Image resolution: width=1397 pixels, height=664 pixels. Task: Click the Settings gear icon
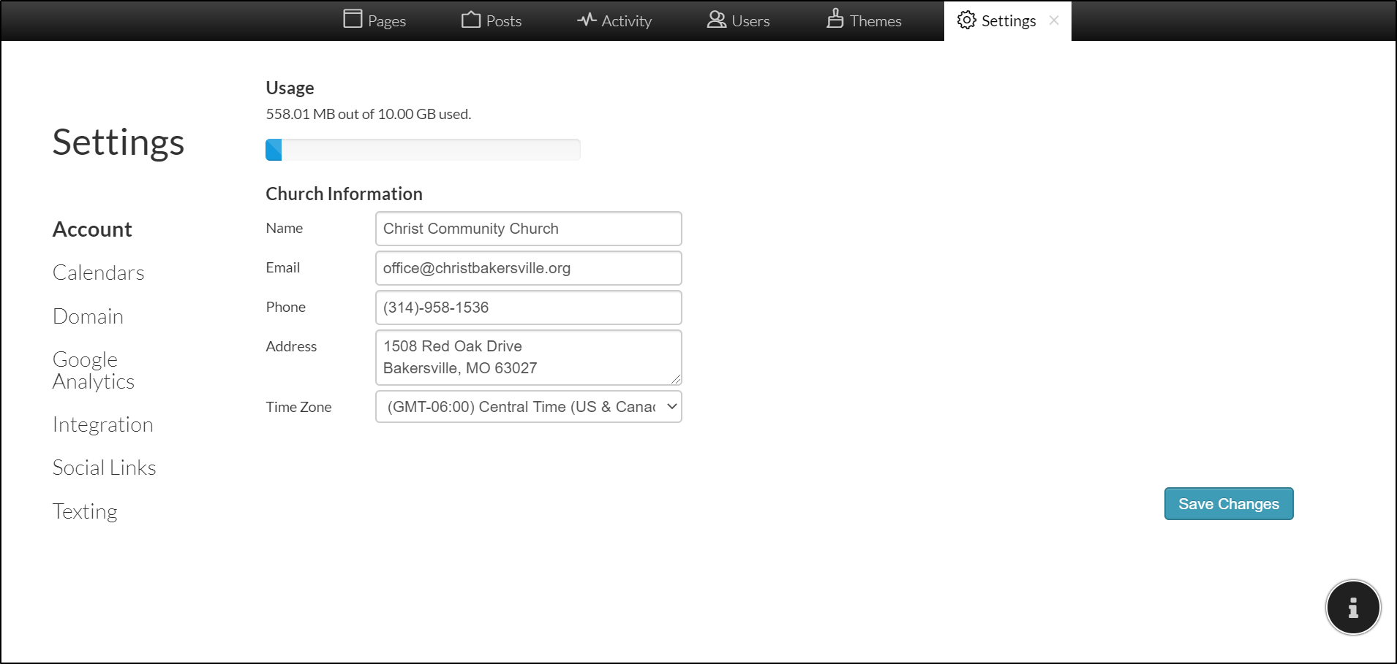pos(966,20)
